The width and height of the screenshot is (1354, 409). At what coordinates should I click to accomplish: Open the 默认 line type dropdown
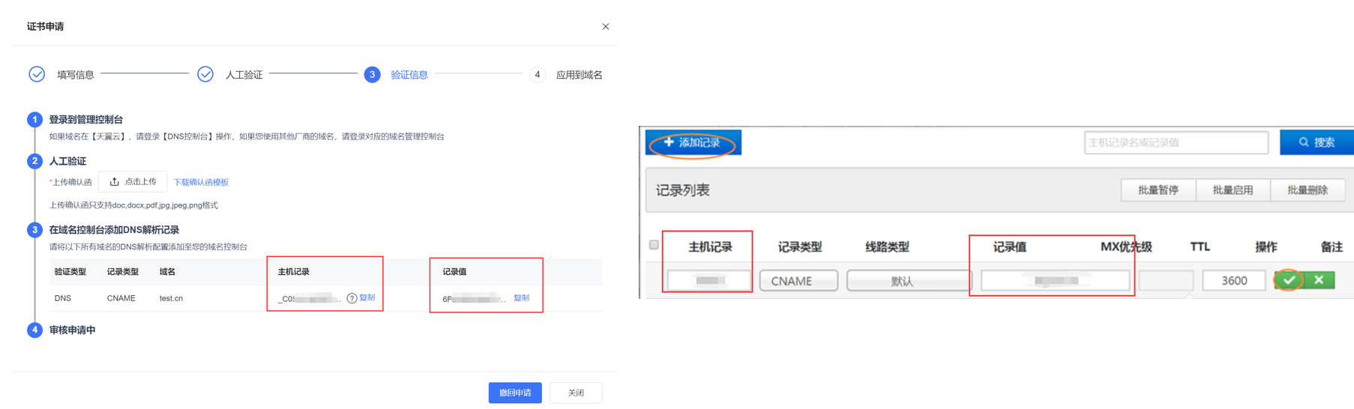pyautogui.click(x=909, y=281)
